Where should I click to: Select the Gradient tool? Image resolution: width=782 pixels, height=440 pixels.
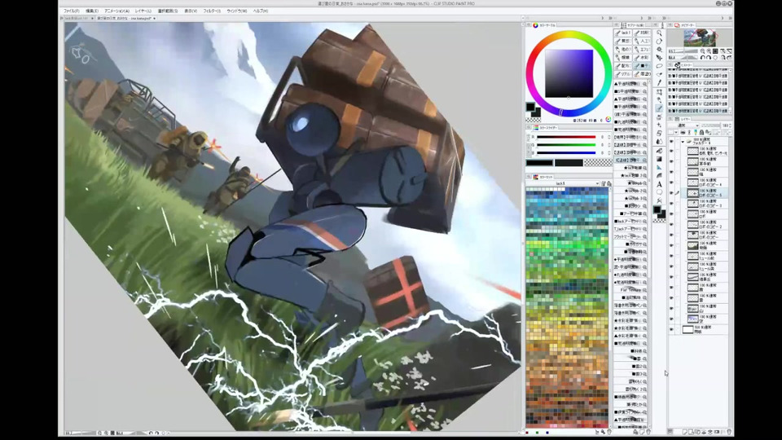(x=659, y=159)
